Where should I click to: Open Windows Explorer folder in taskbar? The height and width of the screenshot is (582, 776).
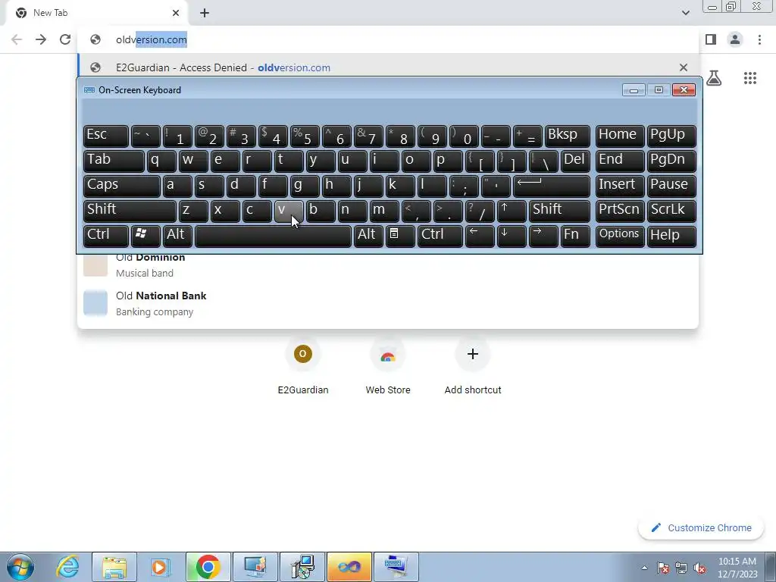[x=114, y=567]
